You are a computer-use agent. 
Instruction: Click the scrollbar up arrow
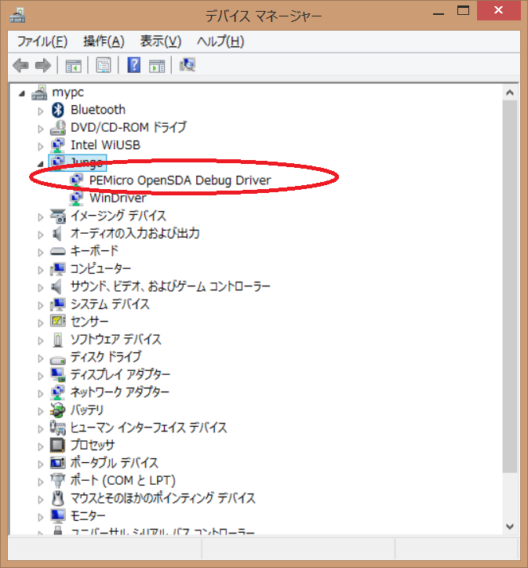tap(510, 93)
